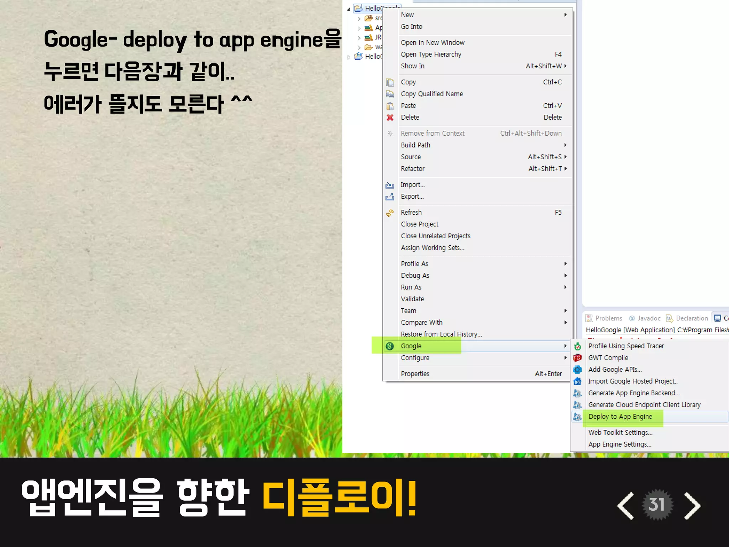Click the Remove from Context icon
The image size is (729, 547).
(x=390, y=134)
